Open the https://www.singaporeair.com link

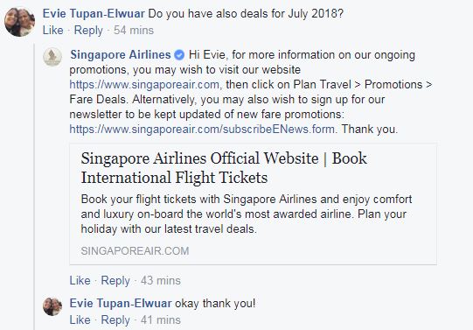(x=144, y=85)
